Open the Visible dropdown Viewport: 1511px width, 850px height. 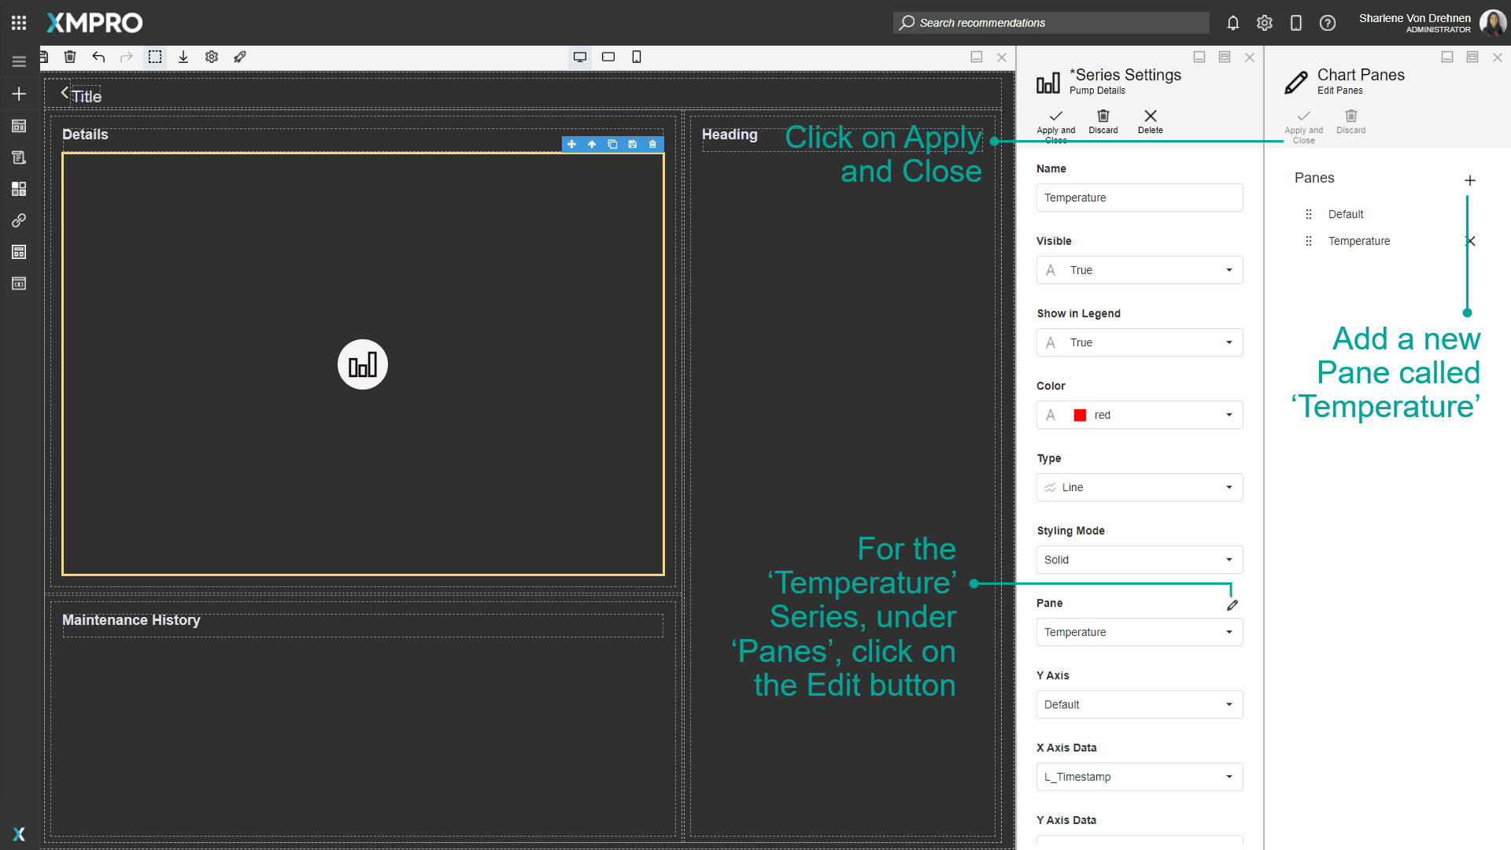point(1140,270)
